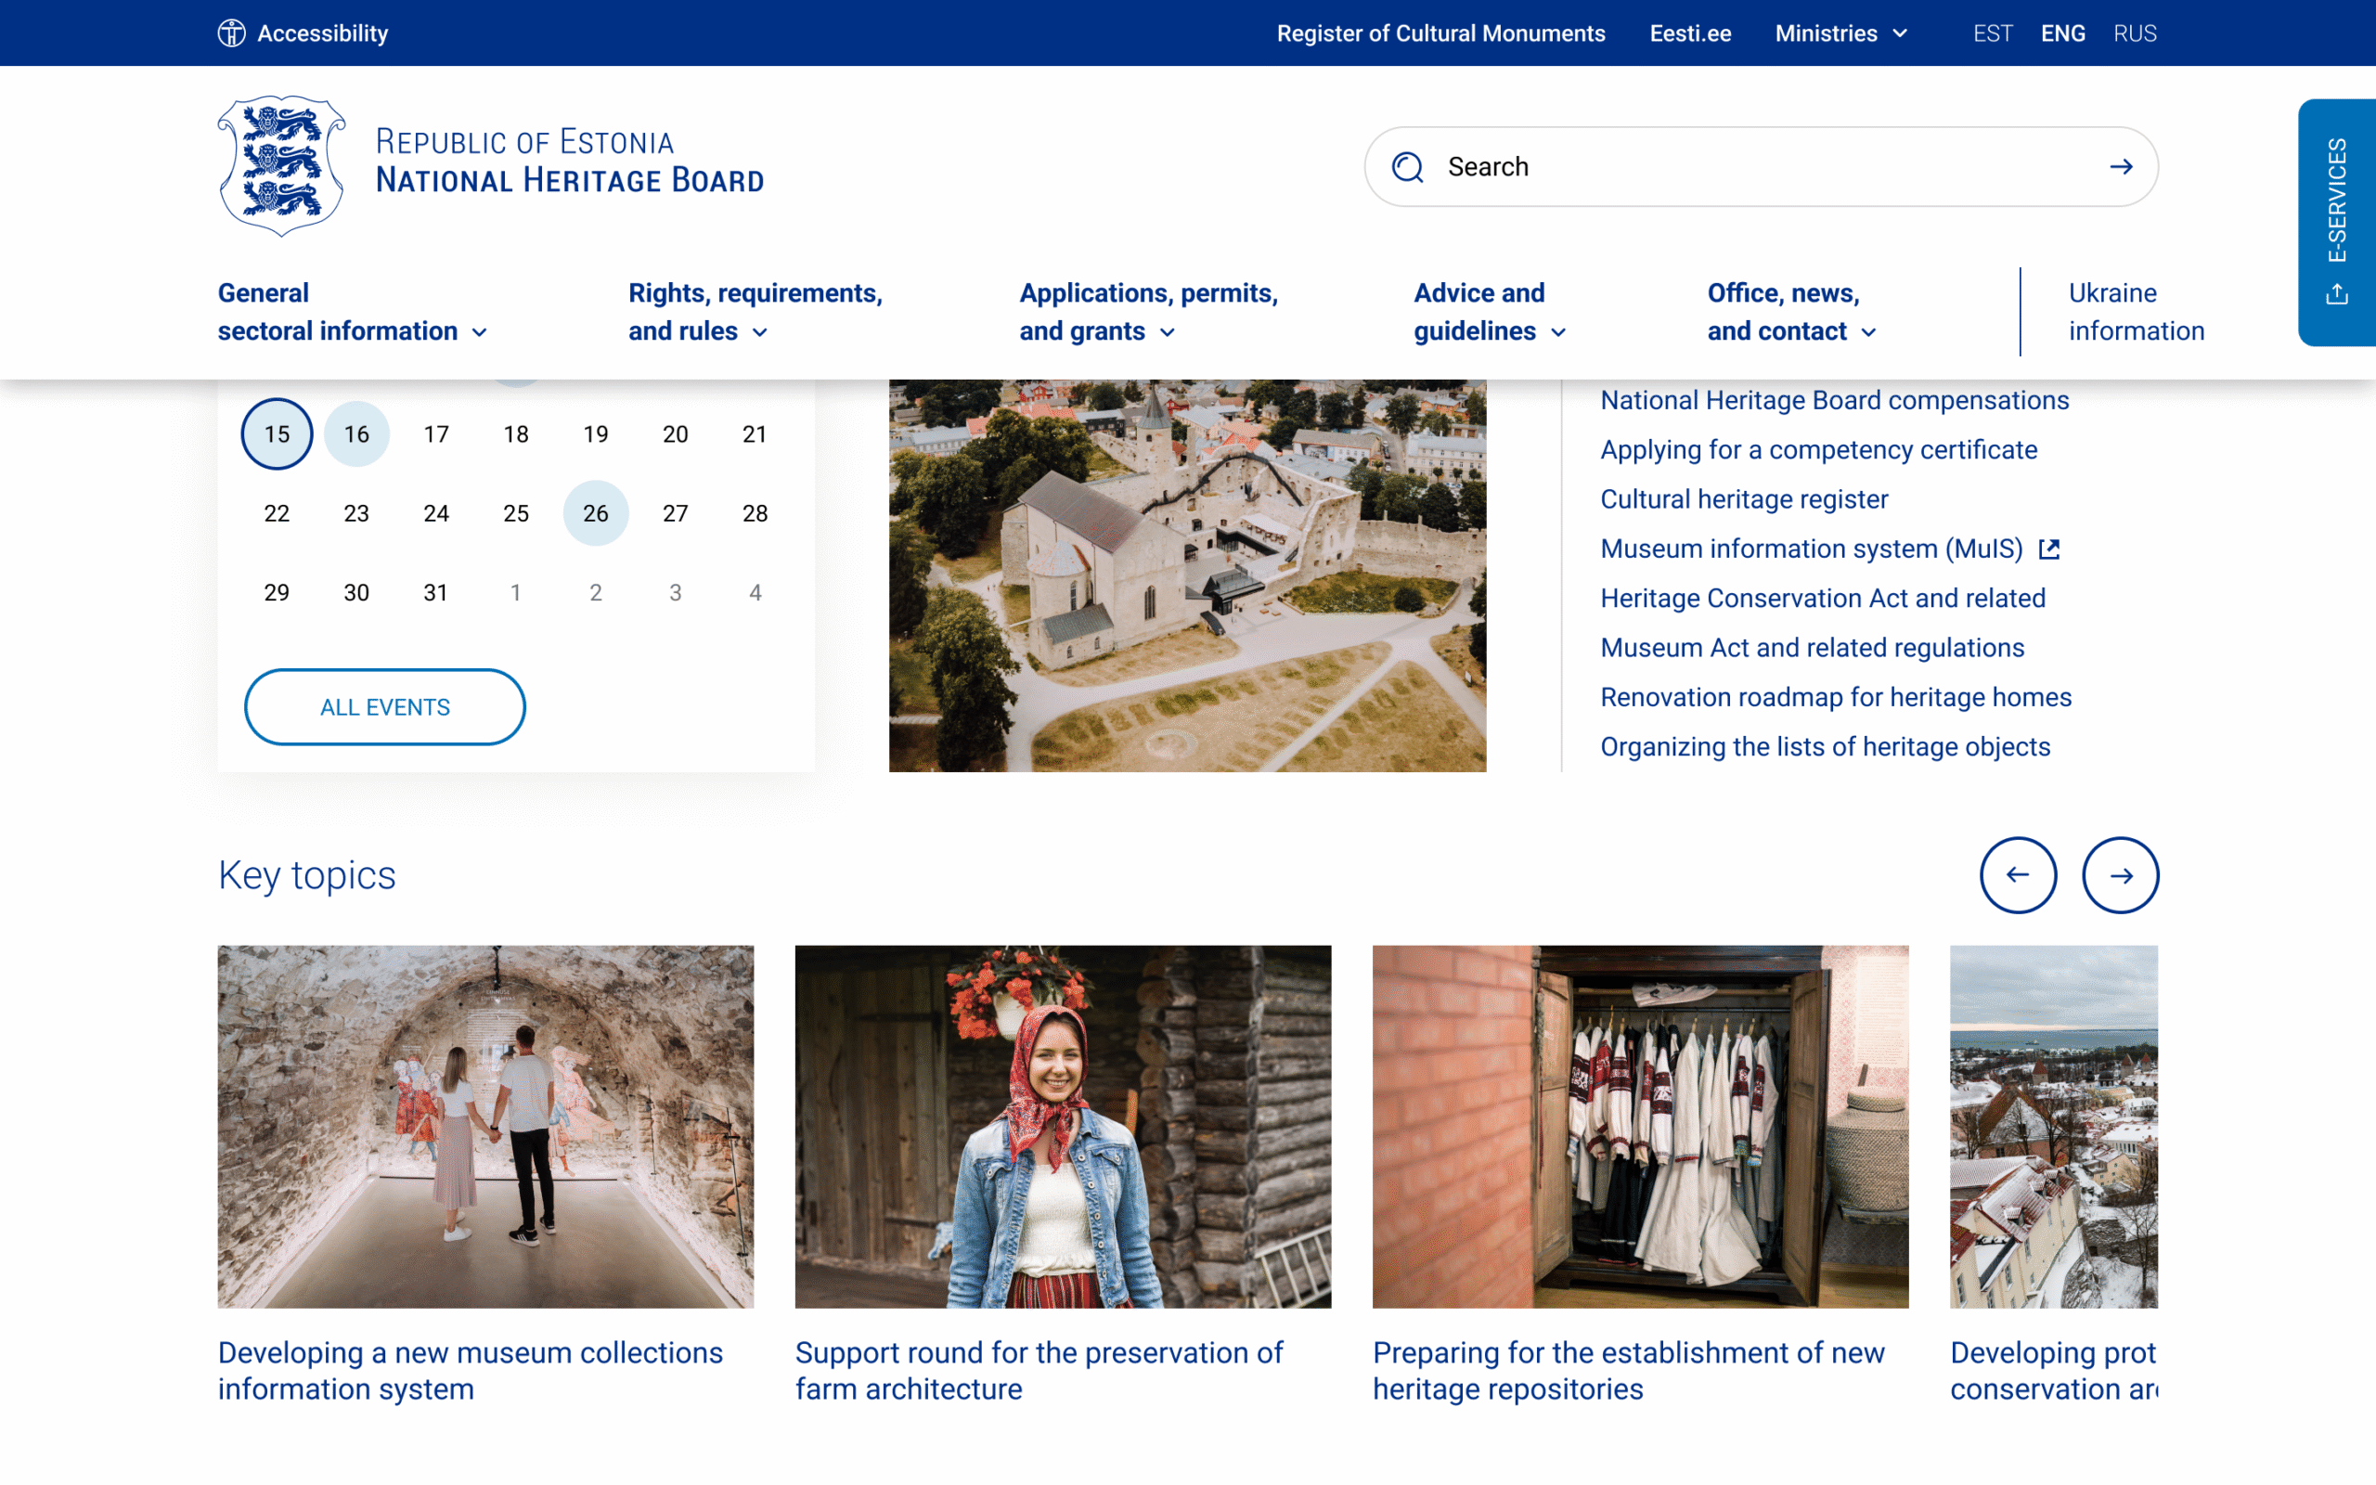Open Applications, permits, and grants menu
The width and height of the screenshot is (2376, 1485).
pos(1148,313)
